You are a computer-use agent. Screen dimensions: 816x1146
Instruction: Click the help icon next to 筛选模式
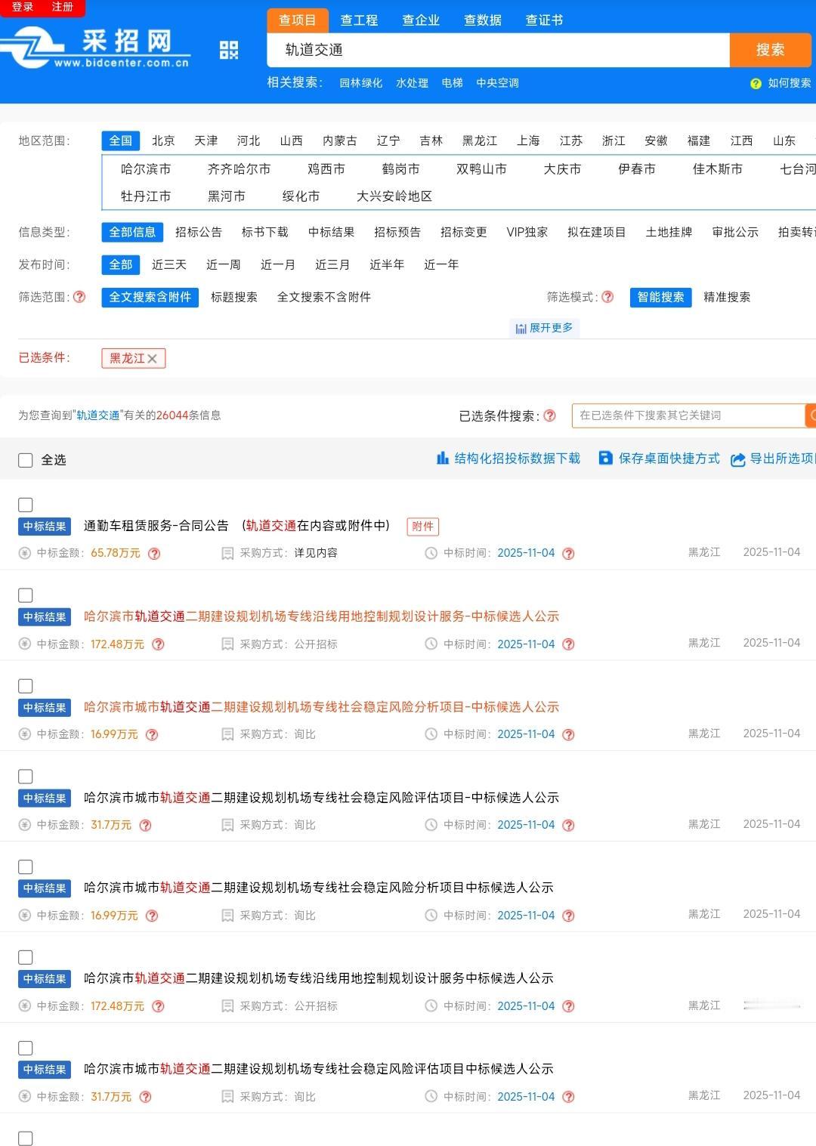point(607,297)
